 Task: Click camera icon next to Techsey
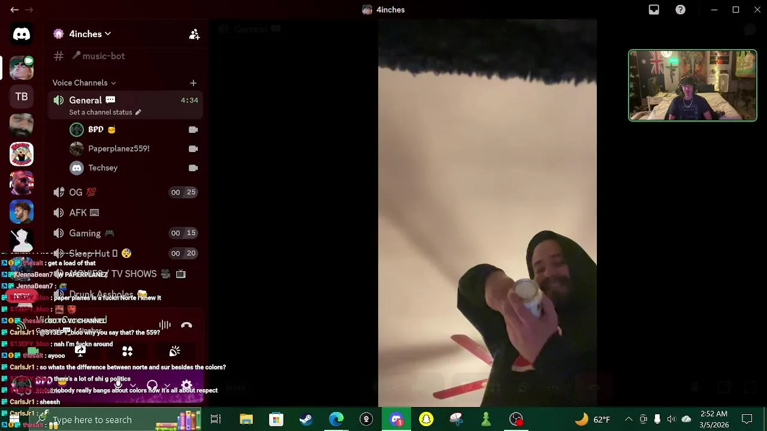coord(193,168)
